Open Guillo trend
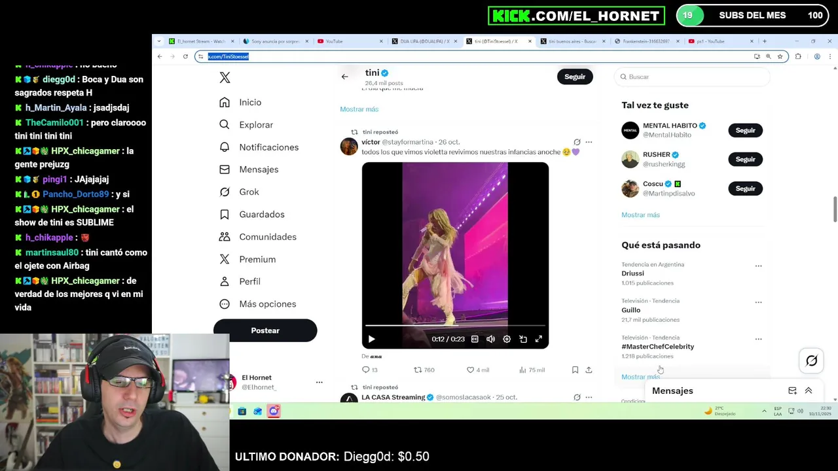Viewport: 838px width, 471px height. click(x=630, y=310)
